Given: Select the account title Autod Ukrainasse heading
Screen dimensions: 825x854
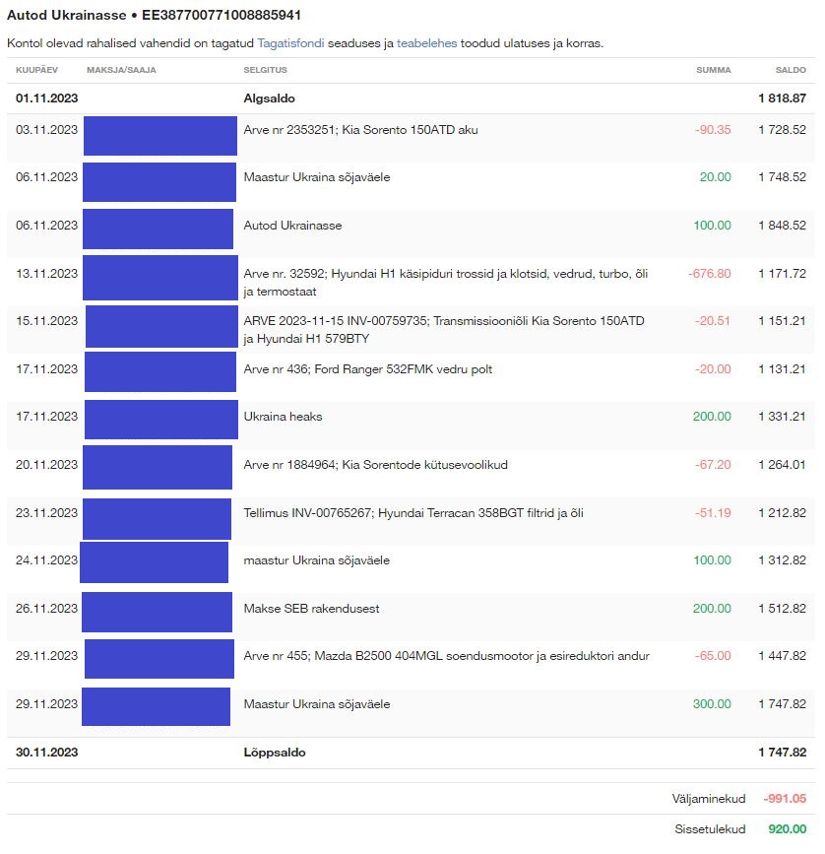Looking at the screenshot, I should pyautogui.click(x=154, y=16).
